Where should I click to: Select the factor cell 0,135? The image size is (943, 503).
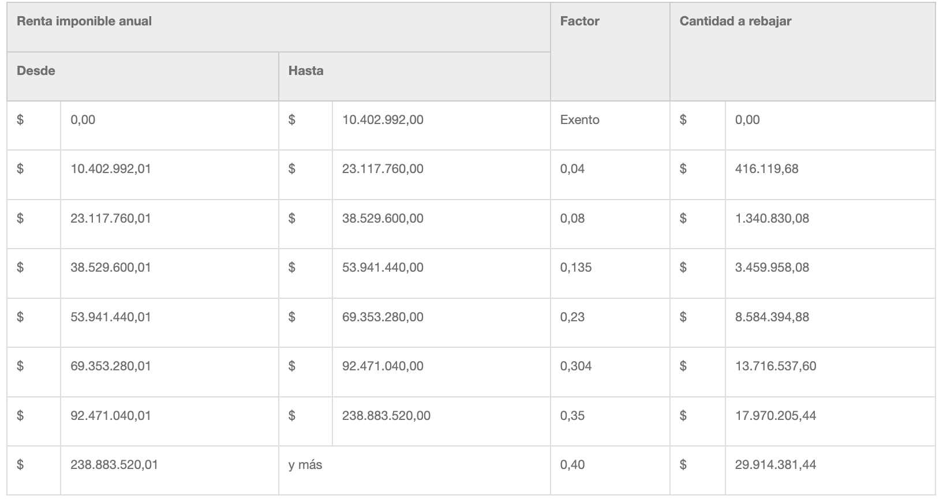576,268
